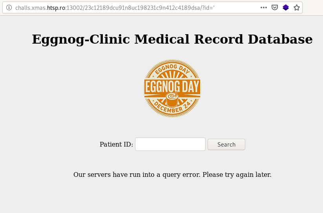Click the address bar URL text

coord(115,7)
